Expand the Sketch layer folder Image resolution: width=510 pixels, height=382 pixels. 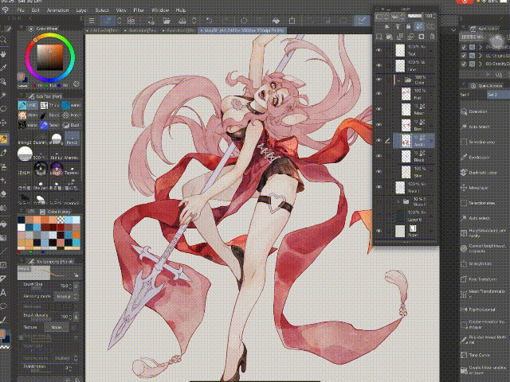coord(398,201)
